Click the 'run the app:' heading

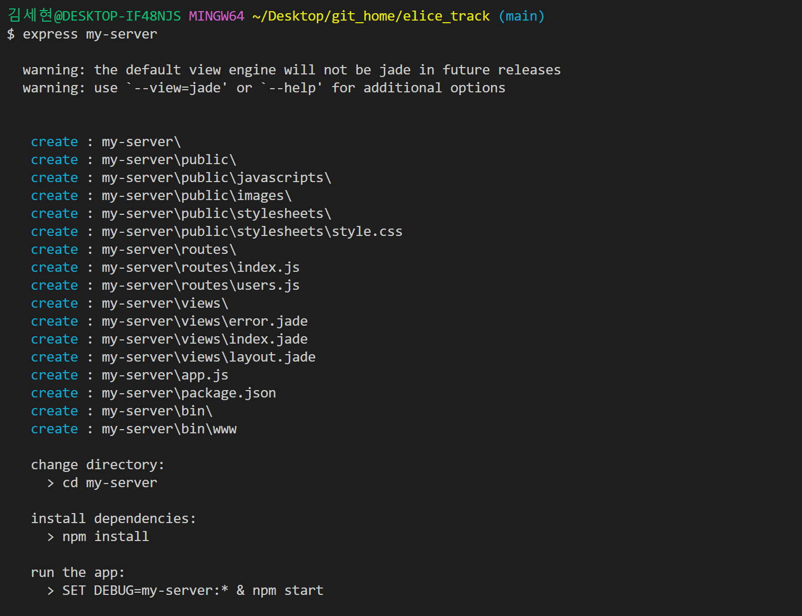(x=78, y=573)
